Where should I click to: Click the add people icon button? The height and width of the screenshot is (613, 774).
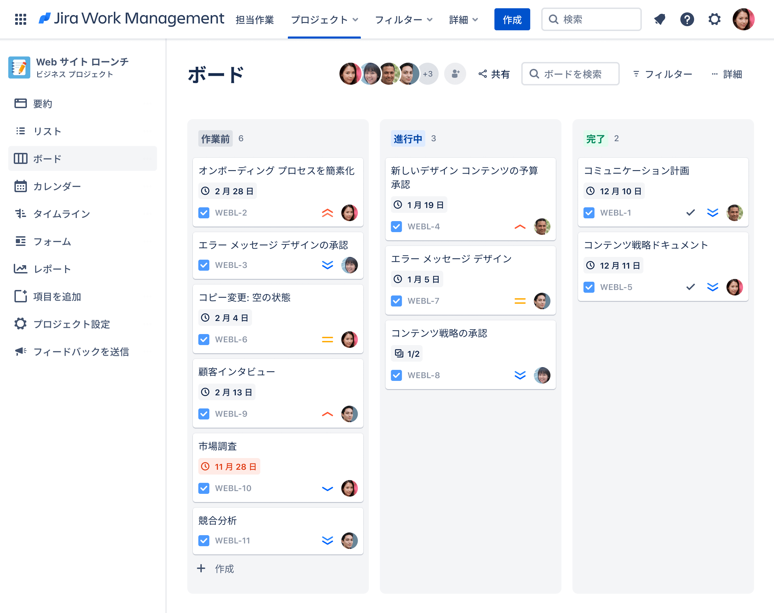point(455,74)
